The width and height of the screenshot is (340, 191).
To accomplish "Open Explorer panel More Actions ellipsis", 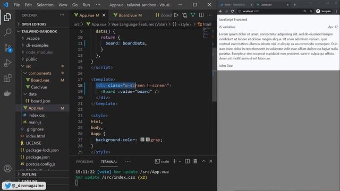I will (x=62, y=15).
